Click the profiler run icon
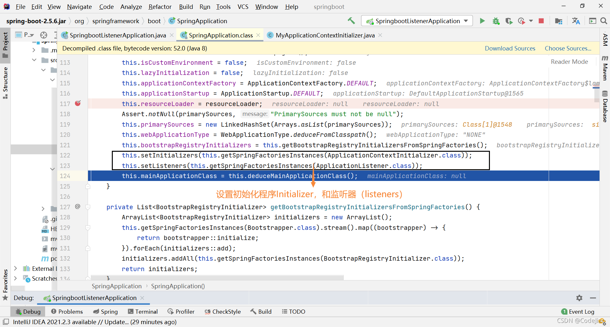Viewport: 610px width, 327px height. [x=521, y=21]
